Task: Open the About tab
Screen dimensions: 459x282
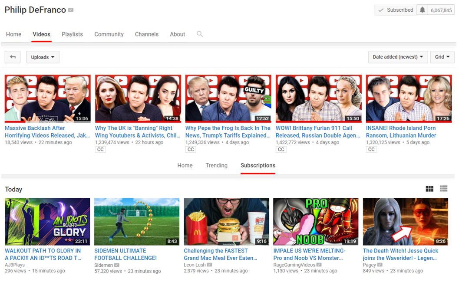Action: (178, 34)
